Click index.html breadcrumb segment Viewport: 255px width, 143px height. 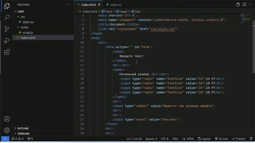[90, 12]
